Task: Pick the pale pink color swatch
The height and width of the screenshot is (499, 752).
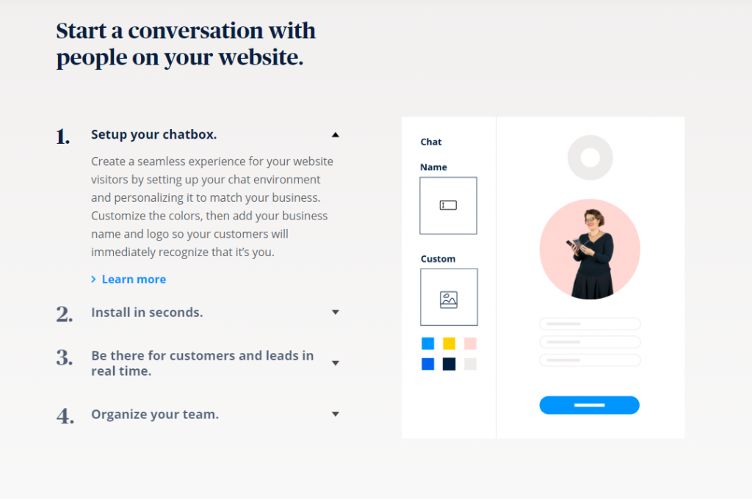Action: [470, 343]
